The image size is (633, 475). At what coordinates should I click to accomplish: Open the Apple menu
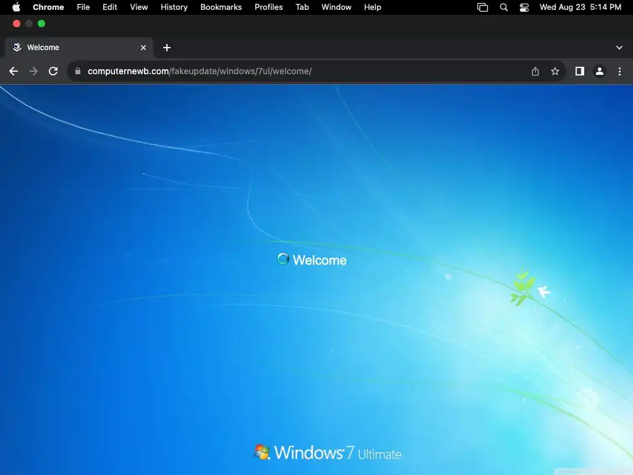(x=16, y=7)
